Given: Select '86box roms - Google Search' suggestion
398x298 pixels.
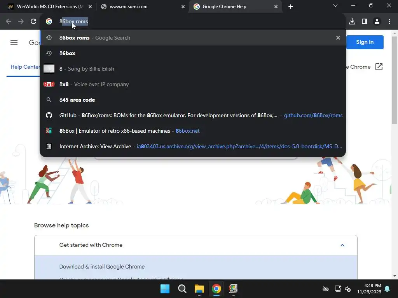Looking at the screenshot, I should (193, 38).
